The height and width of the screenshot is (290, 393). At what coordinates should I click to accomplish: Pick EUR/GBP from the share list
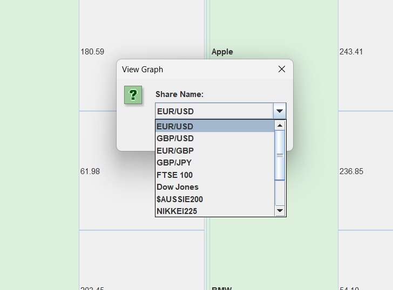click(x=215, y=150)
